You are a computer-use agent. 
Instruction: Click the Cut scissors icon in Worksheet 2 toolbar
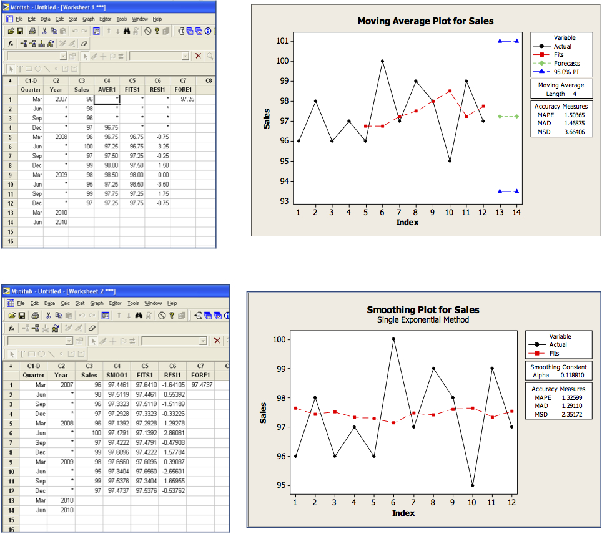pyautogui.click(x=48, y=315)
